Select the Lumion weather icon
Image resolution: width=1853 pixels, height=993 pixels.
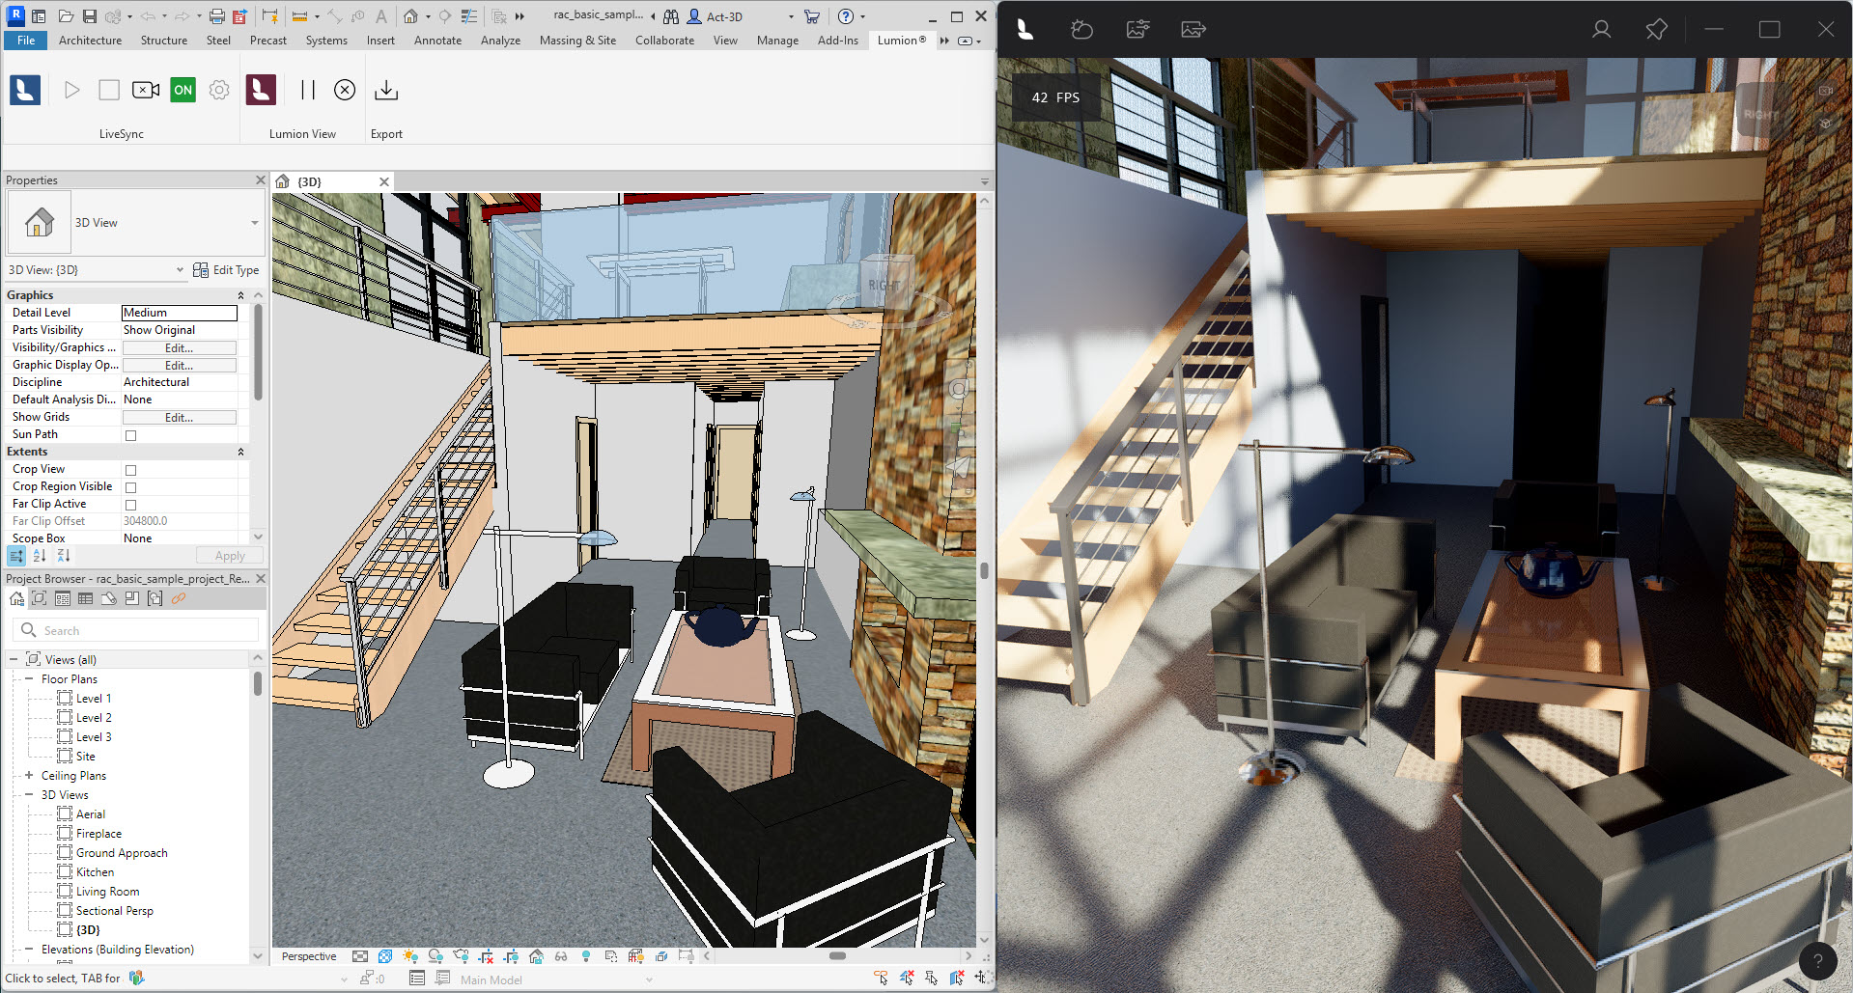click(x=1081, y=29)
